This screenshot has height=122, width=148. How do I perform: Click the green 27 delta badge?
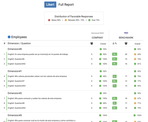(x=115, y=59)
